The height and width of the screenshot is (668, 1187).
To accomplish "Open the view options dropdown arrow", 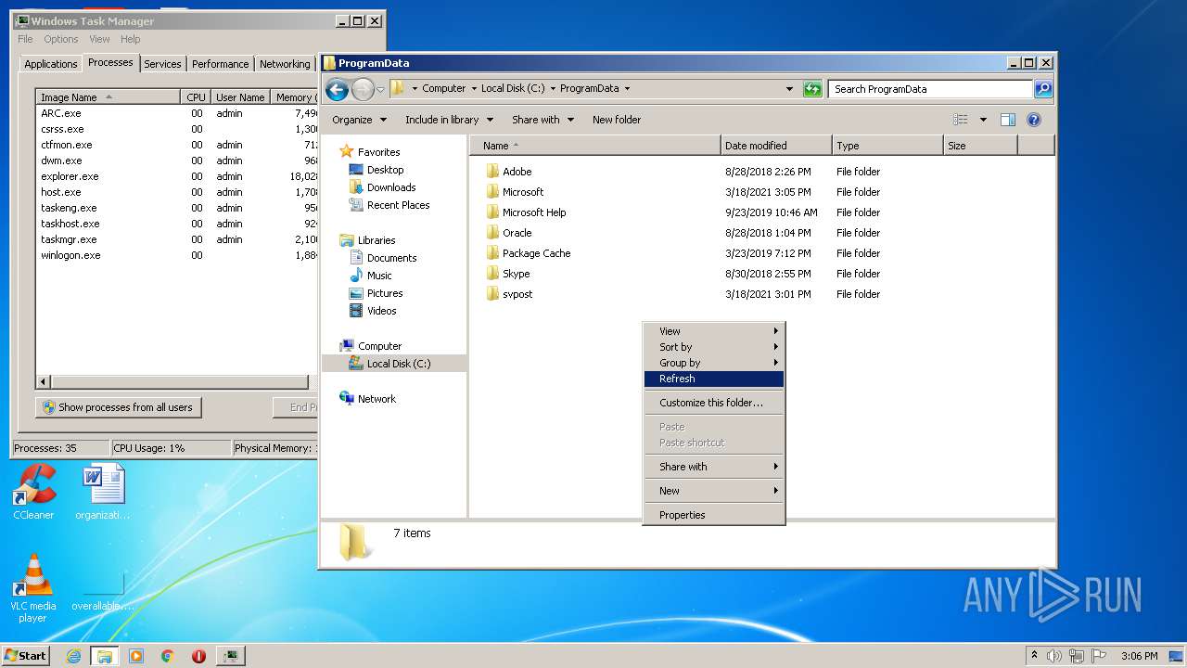I will click(983, 120).
